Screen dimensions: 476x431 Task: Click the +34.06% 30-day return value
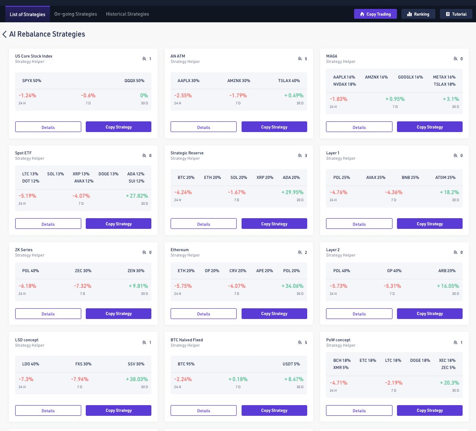(292, 286)
